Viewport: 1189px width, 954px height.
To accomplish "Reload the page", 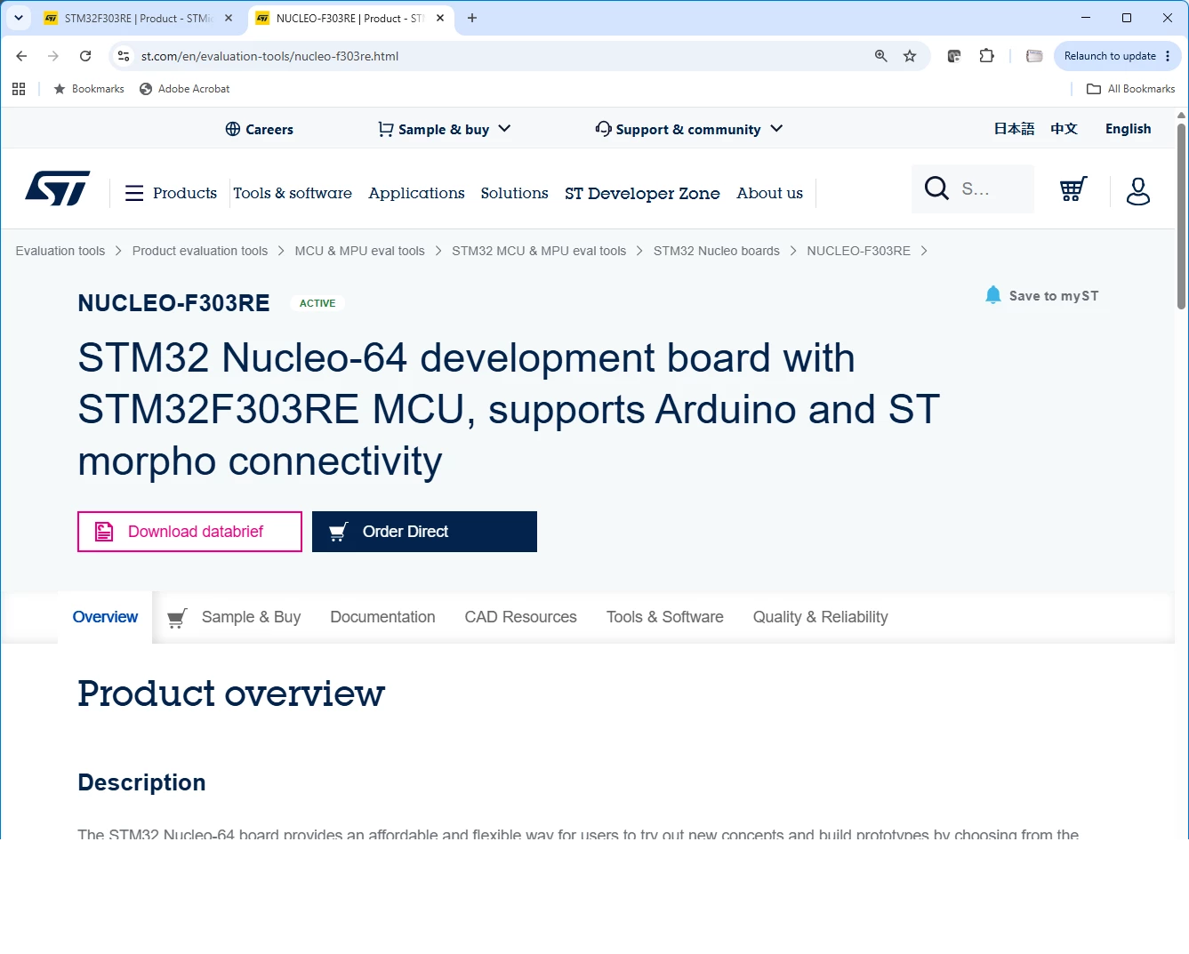I will [x=85, y=56].
